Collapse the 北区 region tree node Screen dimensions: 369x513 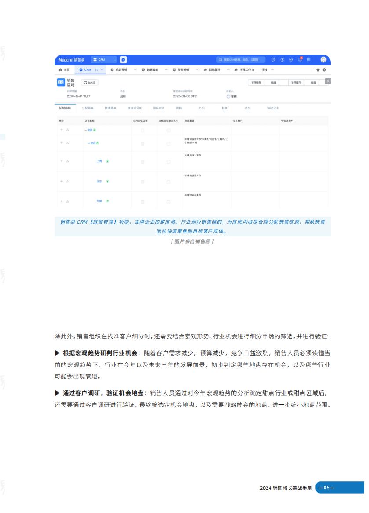(89, 143)
